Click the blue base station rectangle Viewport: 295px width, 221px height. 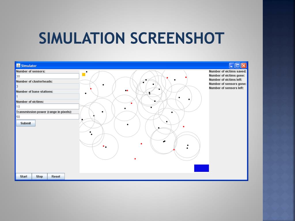(201, 168)
